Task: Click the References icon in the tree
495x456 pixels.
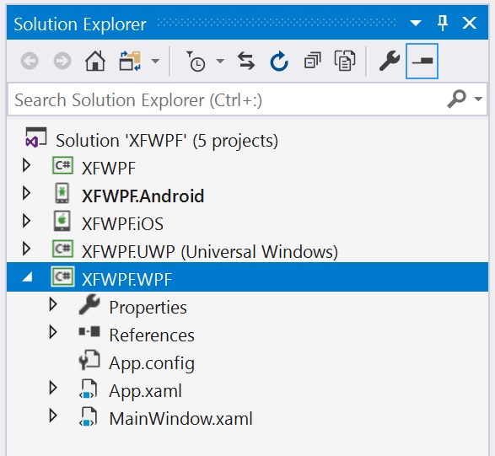Action: click(x=89, y=331)
